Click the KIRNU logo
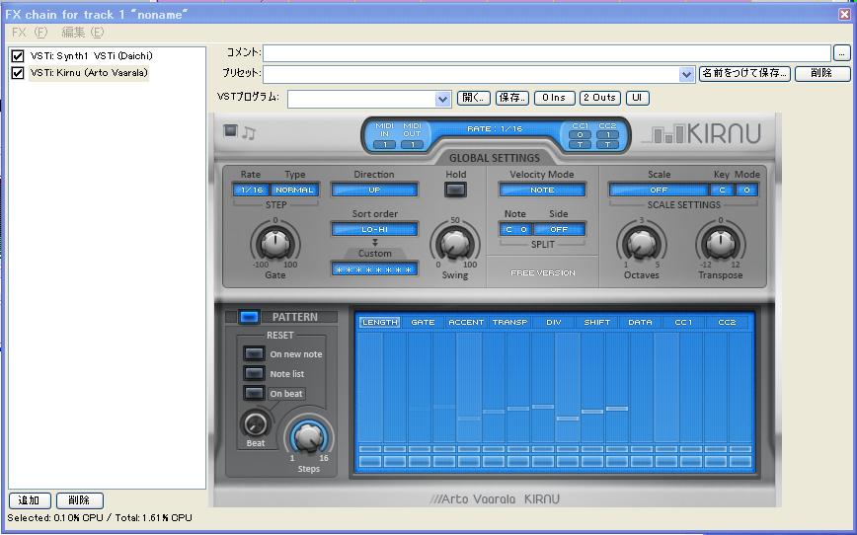The image size is (857, 535). click(x=702, y=133)
